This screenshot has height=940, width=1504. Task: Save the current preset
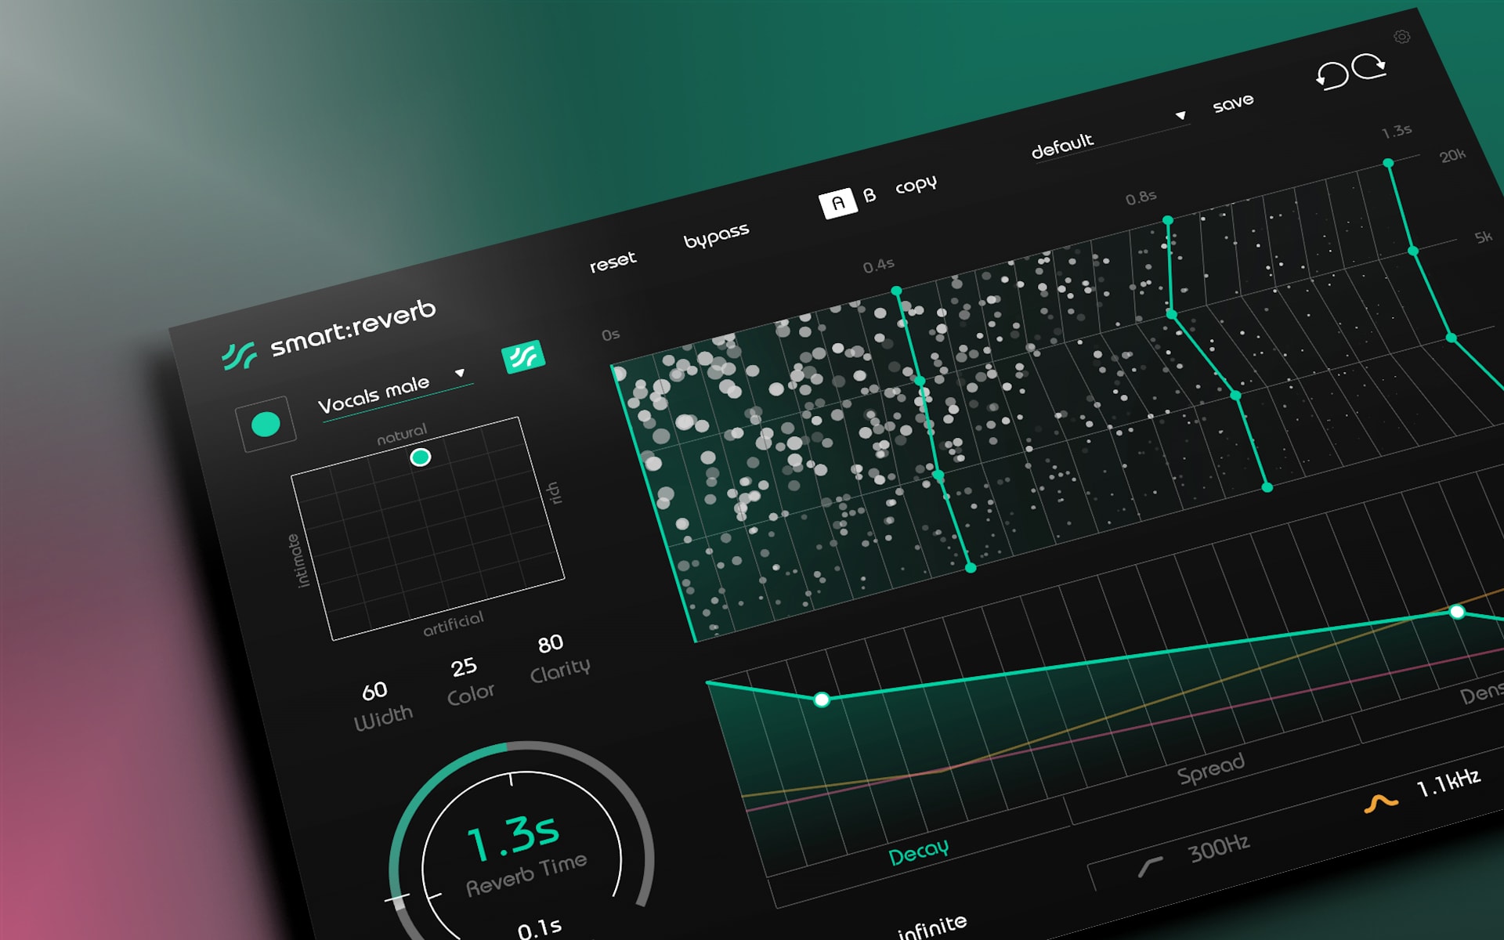1233,103
